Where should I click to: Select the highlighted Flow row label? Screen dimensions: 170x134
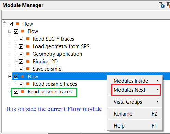pyautogui.click(x=33, y=77)
